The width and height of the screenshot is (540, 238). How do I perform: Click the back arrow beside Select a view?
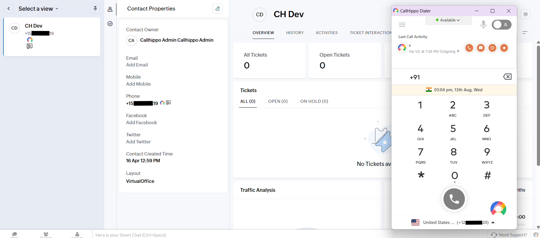(x=8, y=9)
